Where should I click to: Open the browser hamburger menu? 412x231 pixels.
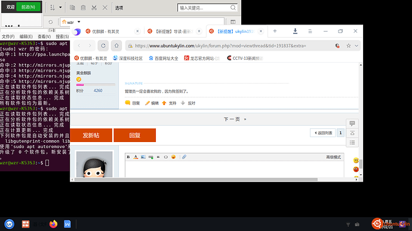point(310,31)
